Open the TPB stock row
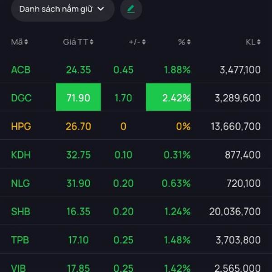272x272 pixels. [x=20, y=240]
